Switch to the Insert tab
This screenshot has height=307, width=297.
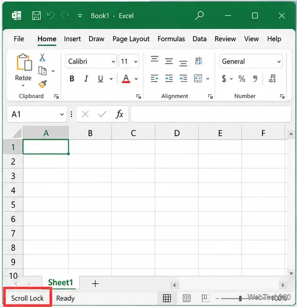coord(72,39)
